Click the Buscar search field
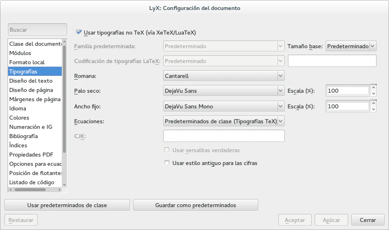 pyautogui.click(x=37, y=30)
